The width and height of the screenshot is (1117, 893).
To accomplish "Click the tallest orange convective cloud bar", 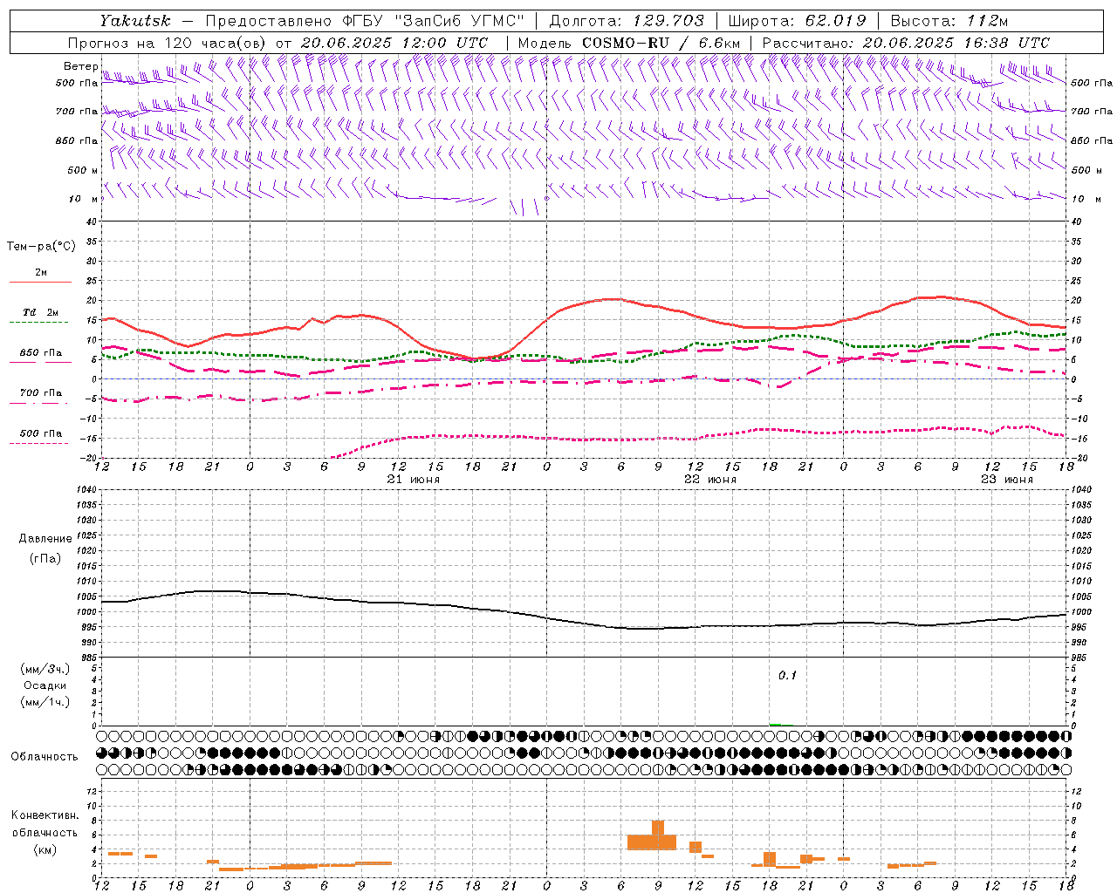I will (x=658, y=835).
